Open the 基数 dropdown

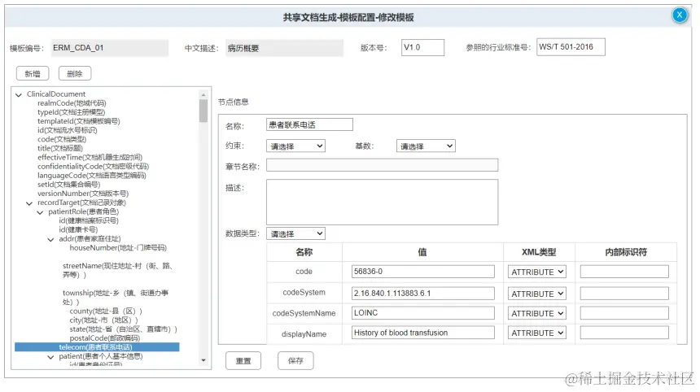click(x=426, y=146)
